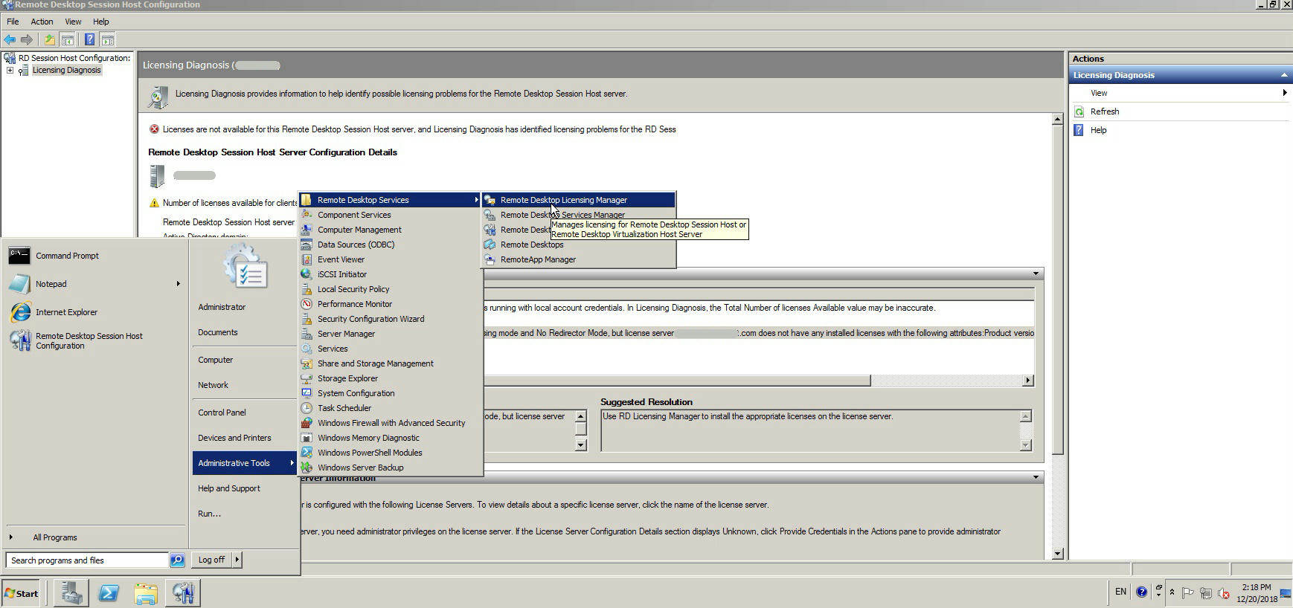
Task: Click the Start button
Action: point(21,593)
